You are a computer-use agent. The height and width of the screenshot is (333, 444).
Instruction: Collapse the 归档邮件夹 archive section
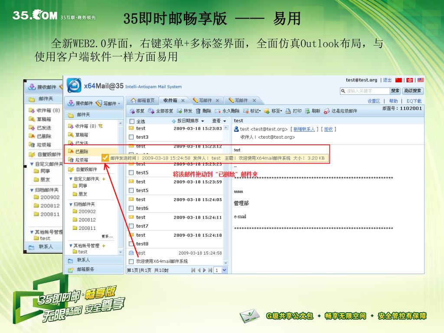coord(71,205)
